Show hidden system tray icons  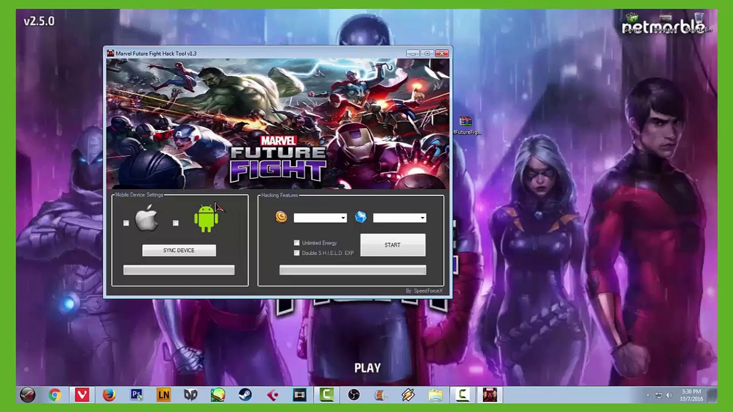point(648,395)
